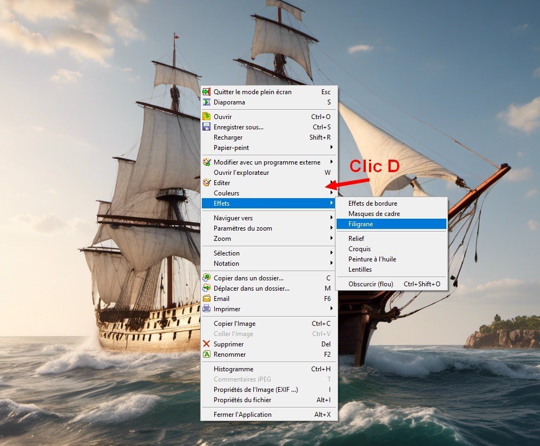Click the palette icon beside Editer
The image size is (540, 446).
click(206, 182)
